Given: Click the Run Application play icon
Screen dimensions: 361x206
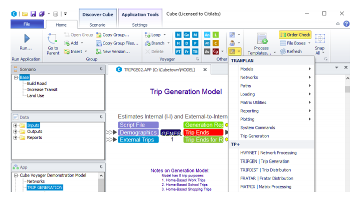Looking at the screenshot, I should tap(26, 38).
